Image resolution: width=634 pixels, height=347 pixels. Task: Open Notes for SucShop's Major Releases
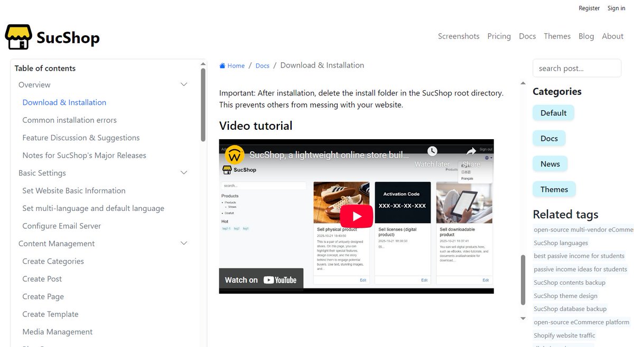[x=84, y=156]
